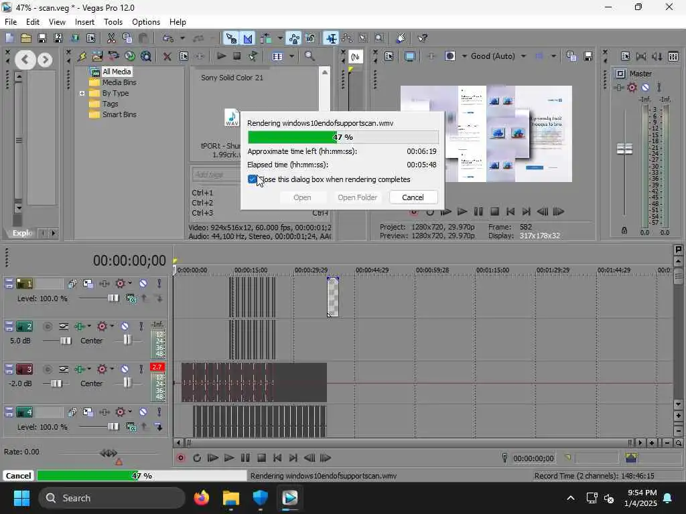Open the Split Screen View dropdown arrow
The width and height of the screenshot is (686, 514).
coord(464,56)
